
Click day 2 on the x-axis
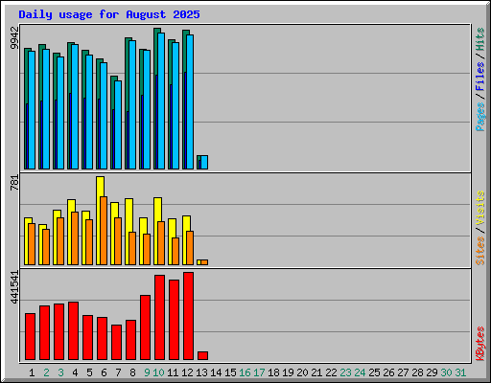[x=46, y=372]
